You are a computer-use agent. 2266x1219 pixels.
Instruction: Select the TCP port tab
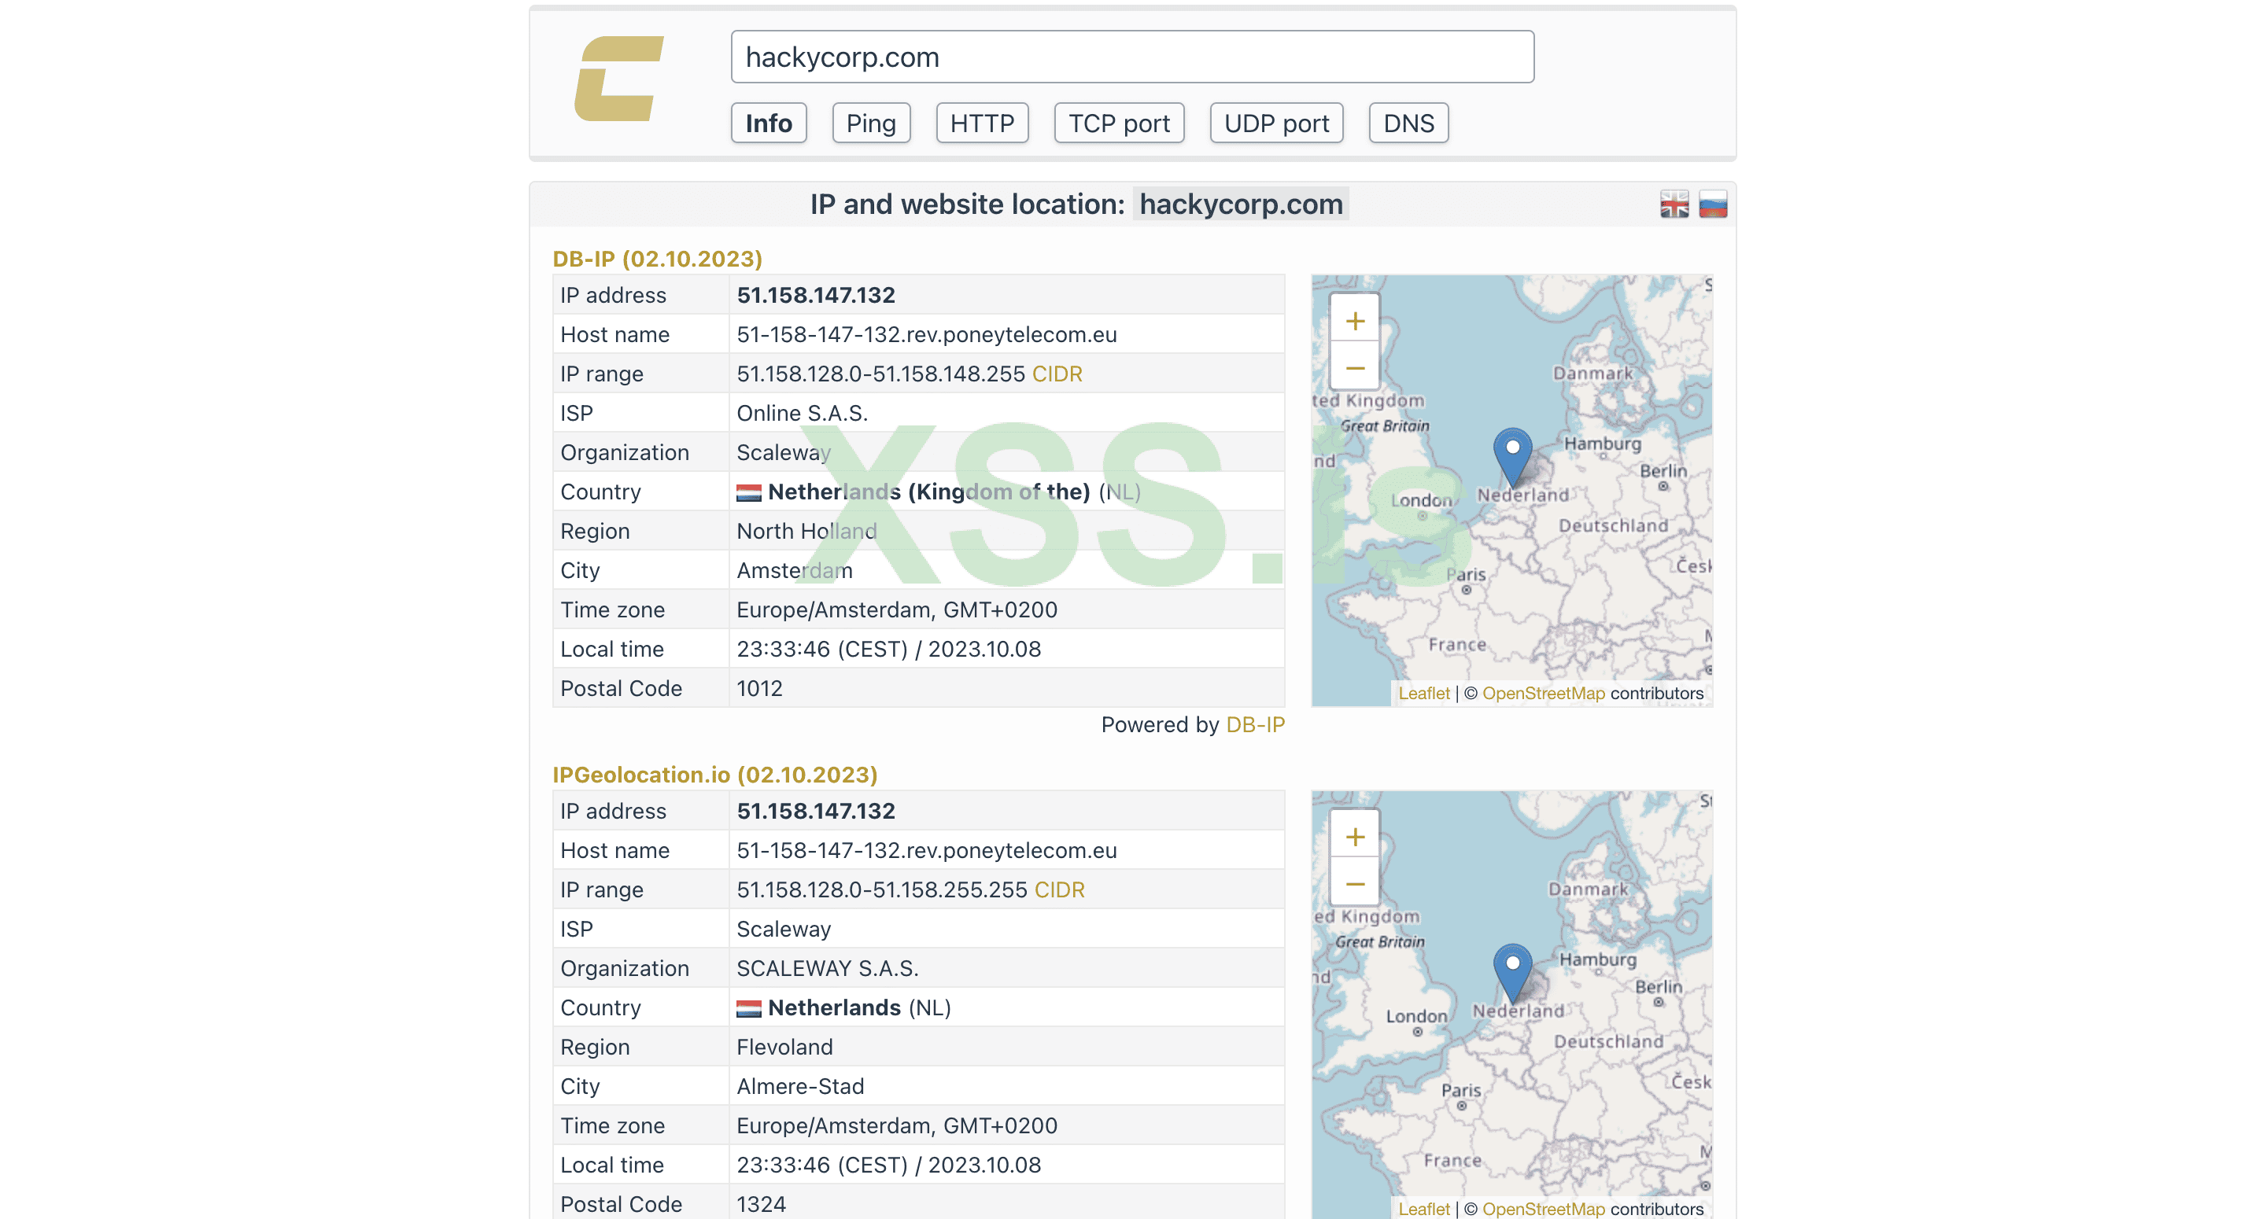pyautogui.click(x=1118, y=123)
